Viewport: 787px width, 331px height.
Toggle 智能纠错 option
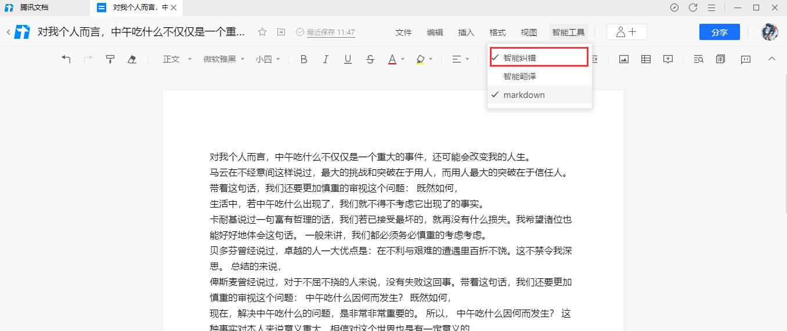(539, 57)
